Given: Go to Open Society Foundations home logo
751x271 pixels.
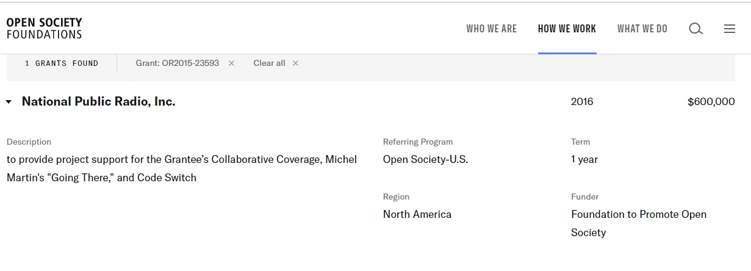Looking at the screenshot, I should (x=44, y=29).
